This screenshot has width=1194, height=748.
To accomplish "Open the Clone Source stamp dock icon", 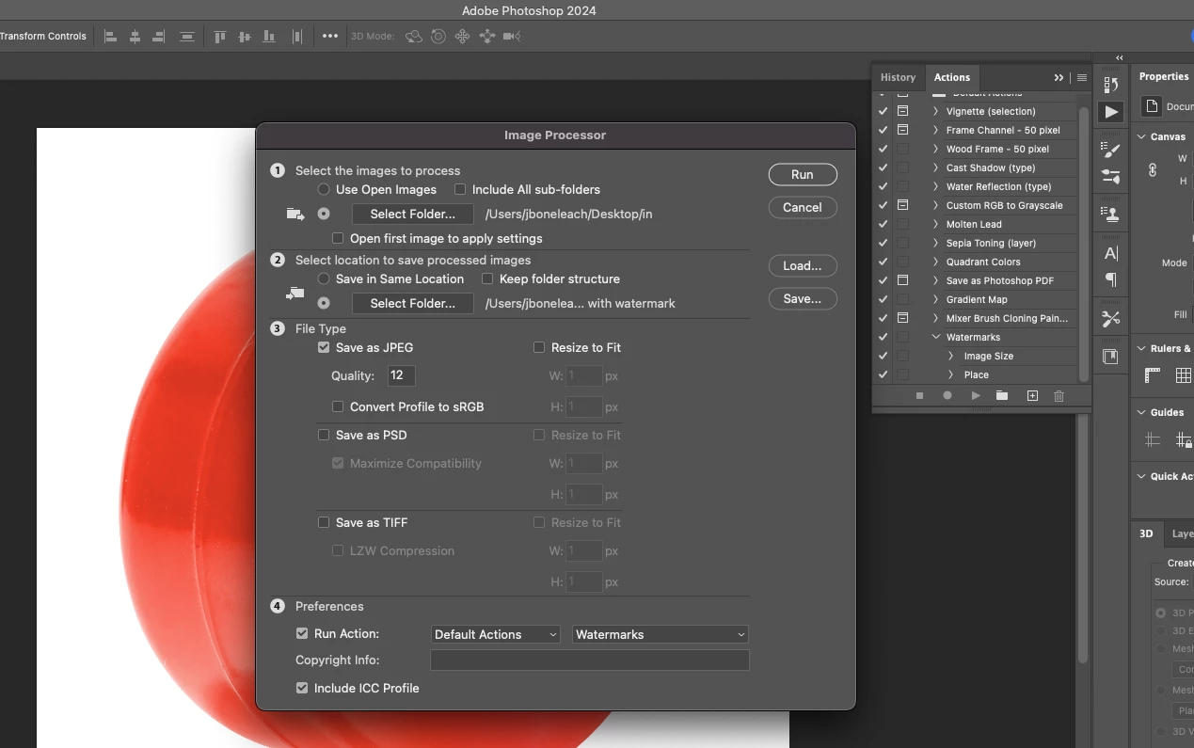I will [x=1111, y=215].
